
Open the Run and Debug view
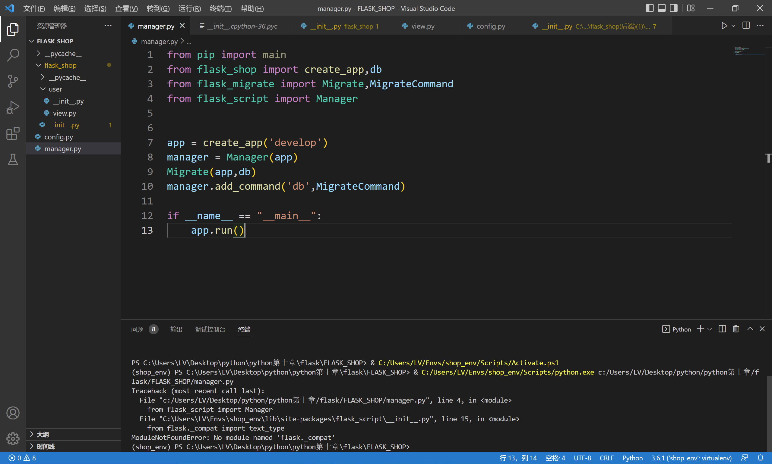point(13,107)
